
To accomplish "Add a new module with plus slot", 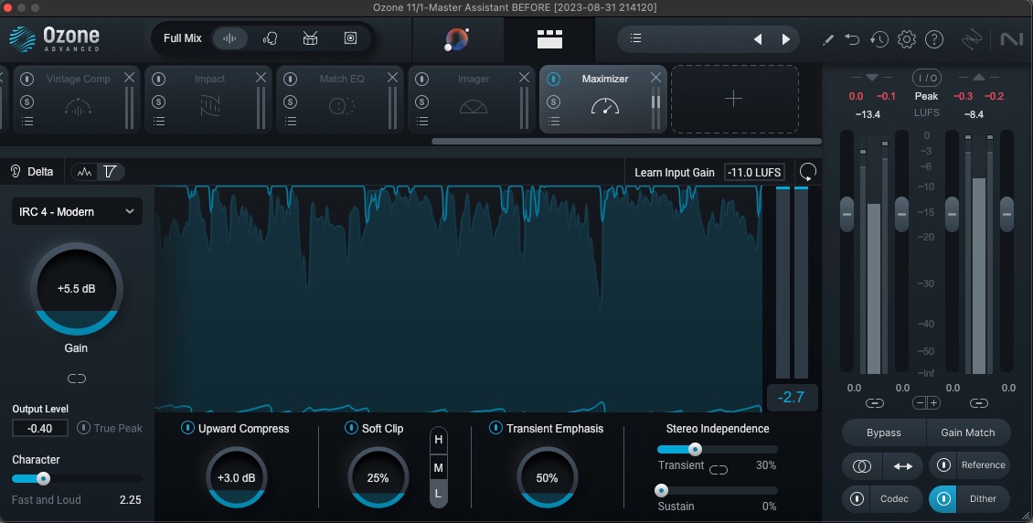I will [735, 99].
